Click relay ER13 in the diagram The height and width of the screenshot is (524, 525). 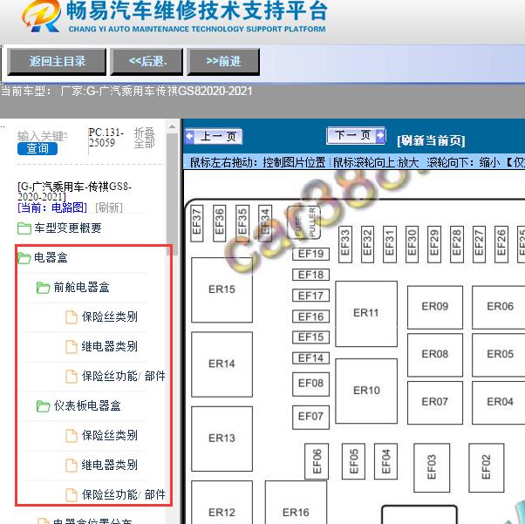pos(222,439)
